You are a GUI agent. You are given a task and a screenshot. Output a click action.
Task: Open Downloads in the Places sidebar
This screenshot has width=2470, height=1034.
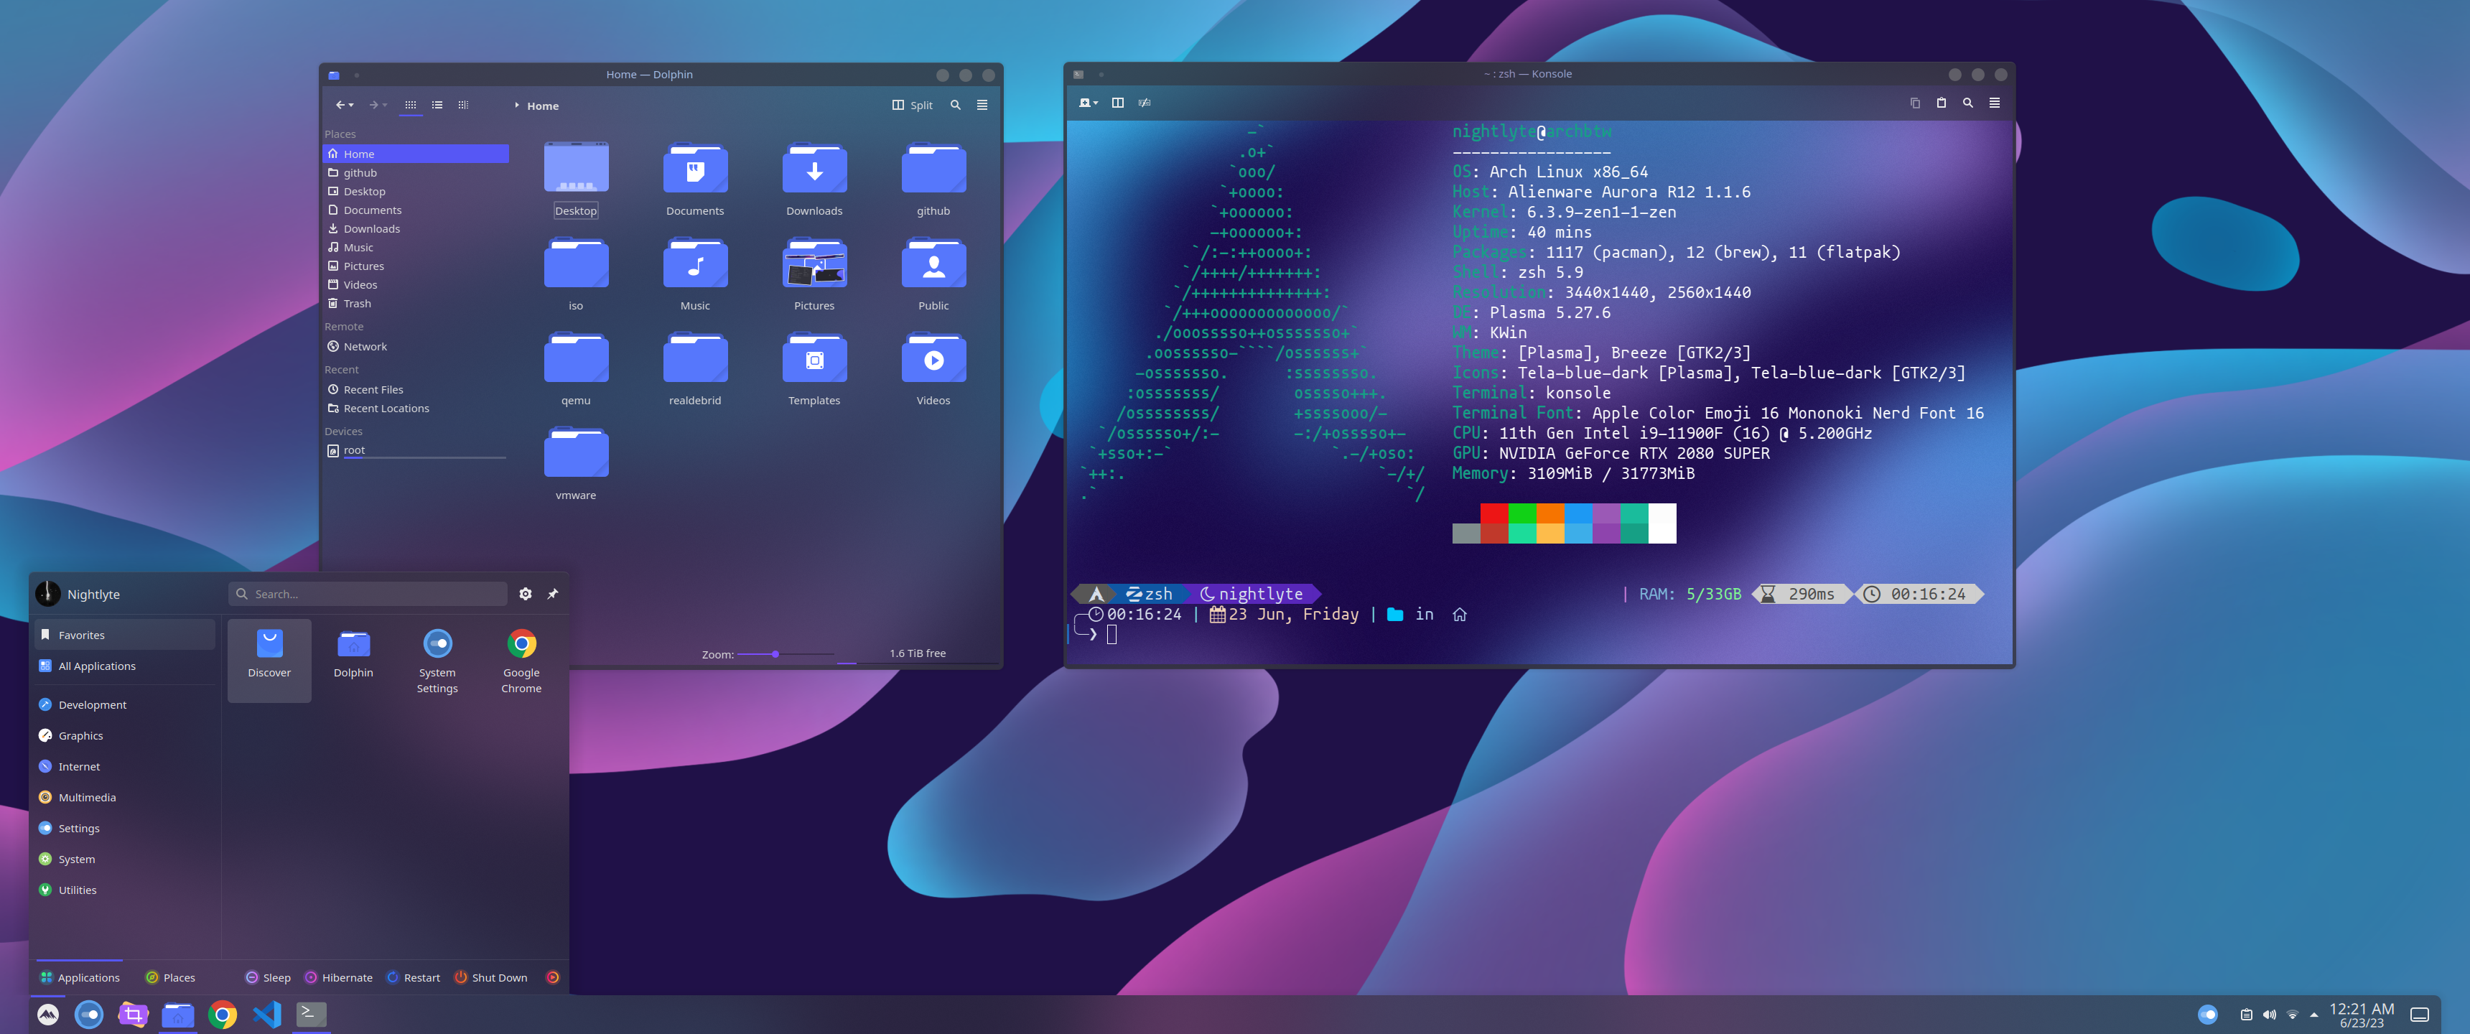(416, 228)
